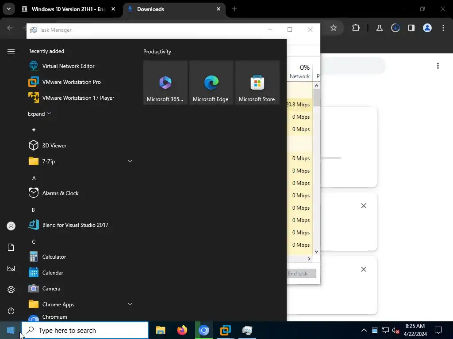The height and width of the screenshot is (339, 453).
Task: Click the muted volume tray icon
Action: [395, 330]
